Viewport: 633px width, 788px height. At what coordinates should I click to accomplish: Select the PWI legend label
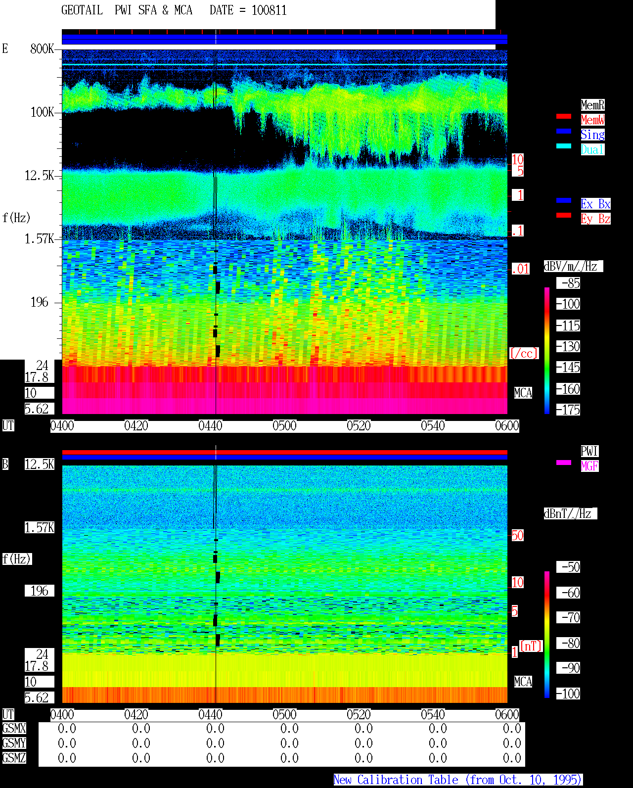coord(589,451)
